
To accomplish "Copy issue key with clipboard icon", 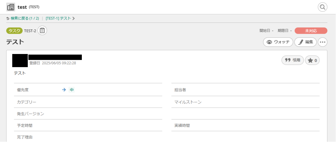I will 42,30.
